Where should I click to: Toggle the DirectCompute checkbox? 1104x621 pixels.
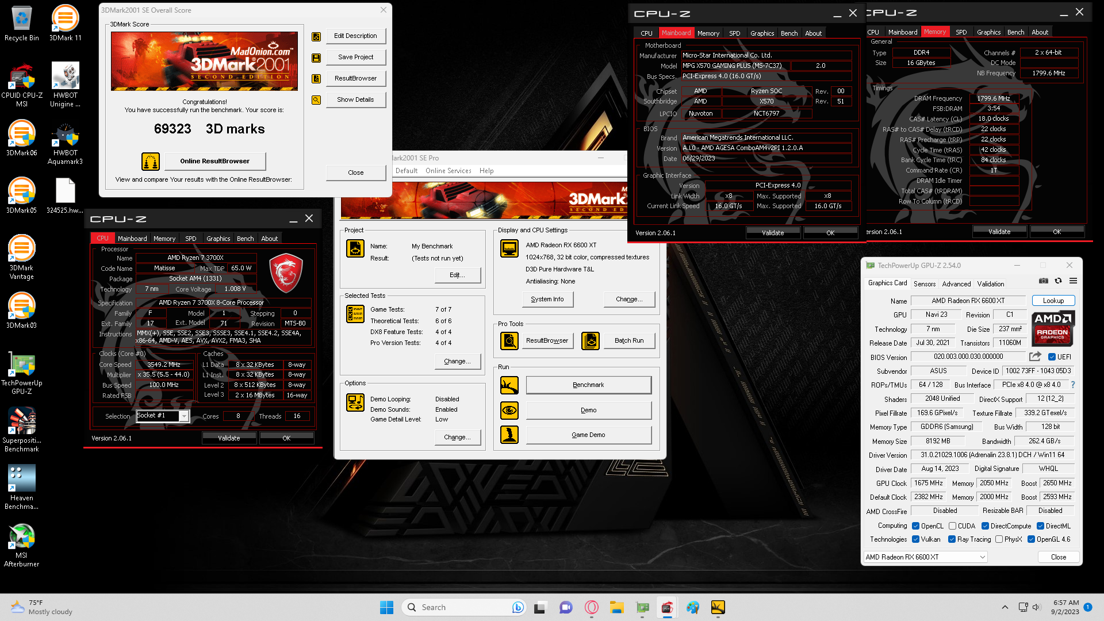pos(985,526)
